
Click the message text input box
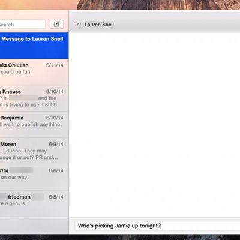coord(157,226)
